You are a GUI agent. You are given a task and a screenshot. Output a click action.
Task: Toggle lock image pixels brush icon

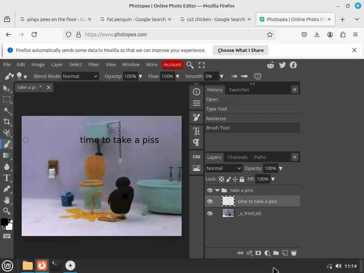(229, 179)
